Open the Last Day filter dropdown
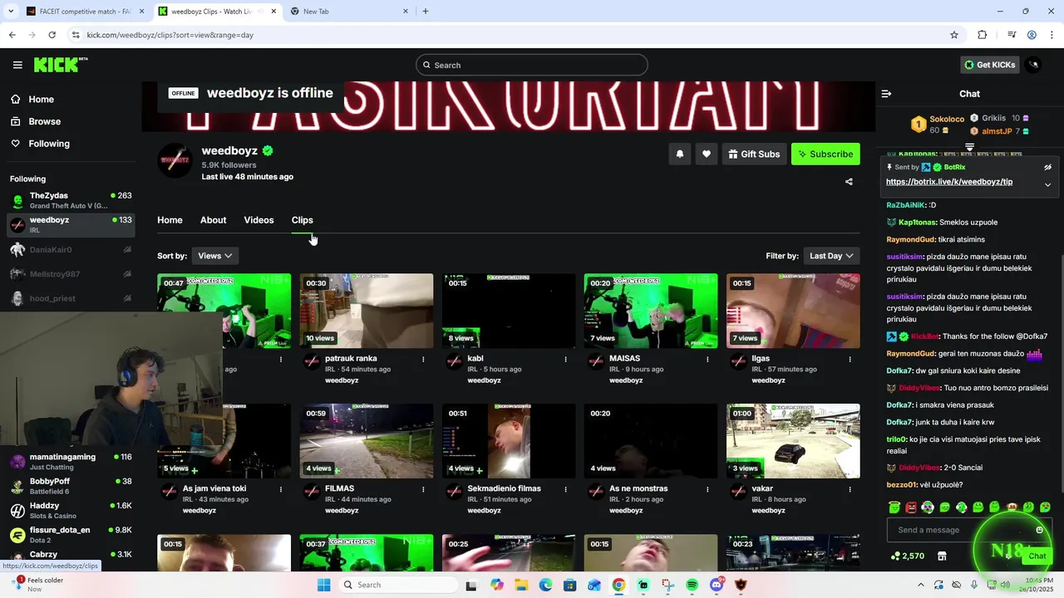 pyautogui.click(x=831, y=256)
